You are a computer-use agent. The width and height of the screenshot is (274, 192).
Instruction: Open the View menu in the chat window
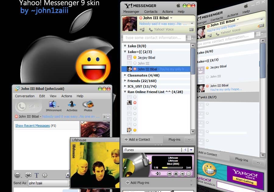click(53, 96)
